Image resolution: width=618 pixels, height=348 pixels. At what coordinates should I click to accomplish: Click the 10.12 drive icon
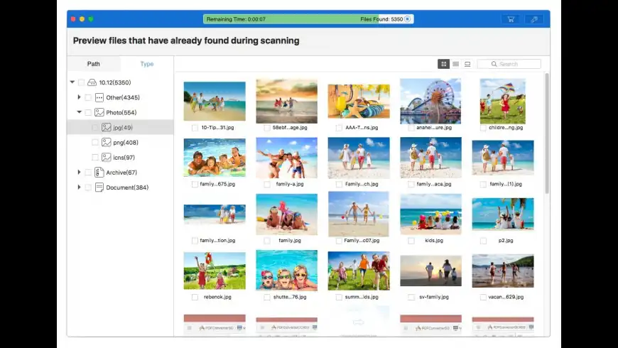click(x=92, y=82)
